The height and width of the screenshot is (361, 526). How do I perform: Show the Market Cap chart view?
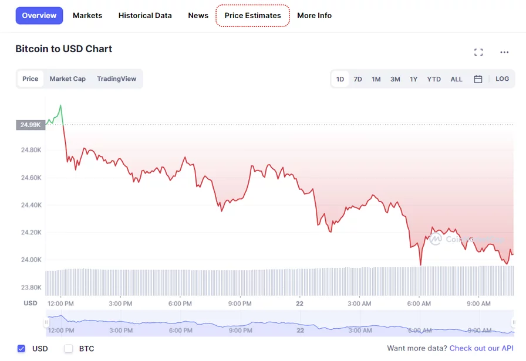tap(68, 79)
